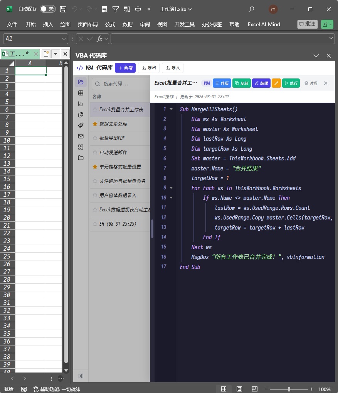
Task: Collapse the VBA 代码库 pane options chevron
Action: tap(316, 56)
